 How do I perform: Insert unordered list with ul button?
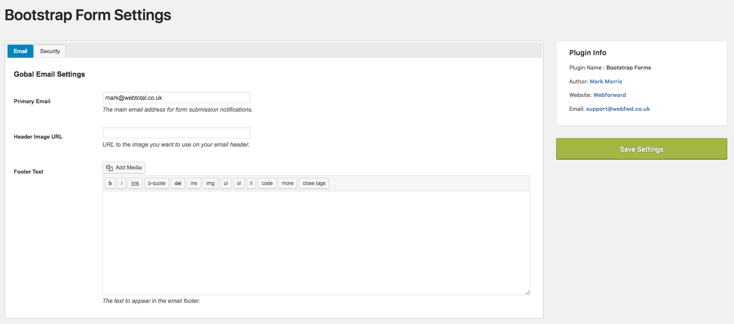(226, 183)
